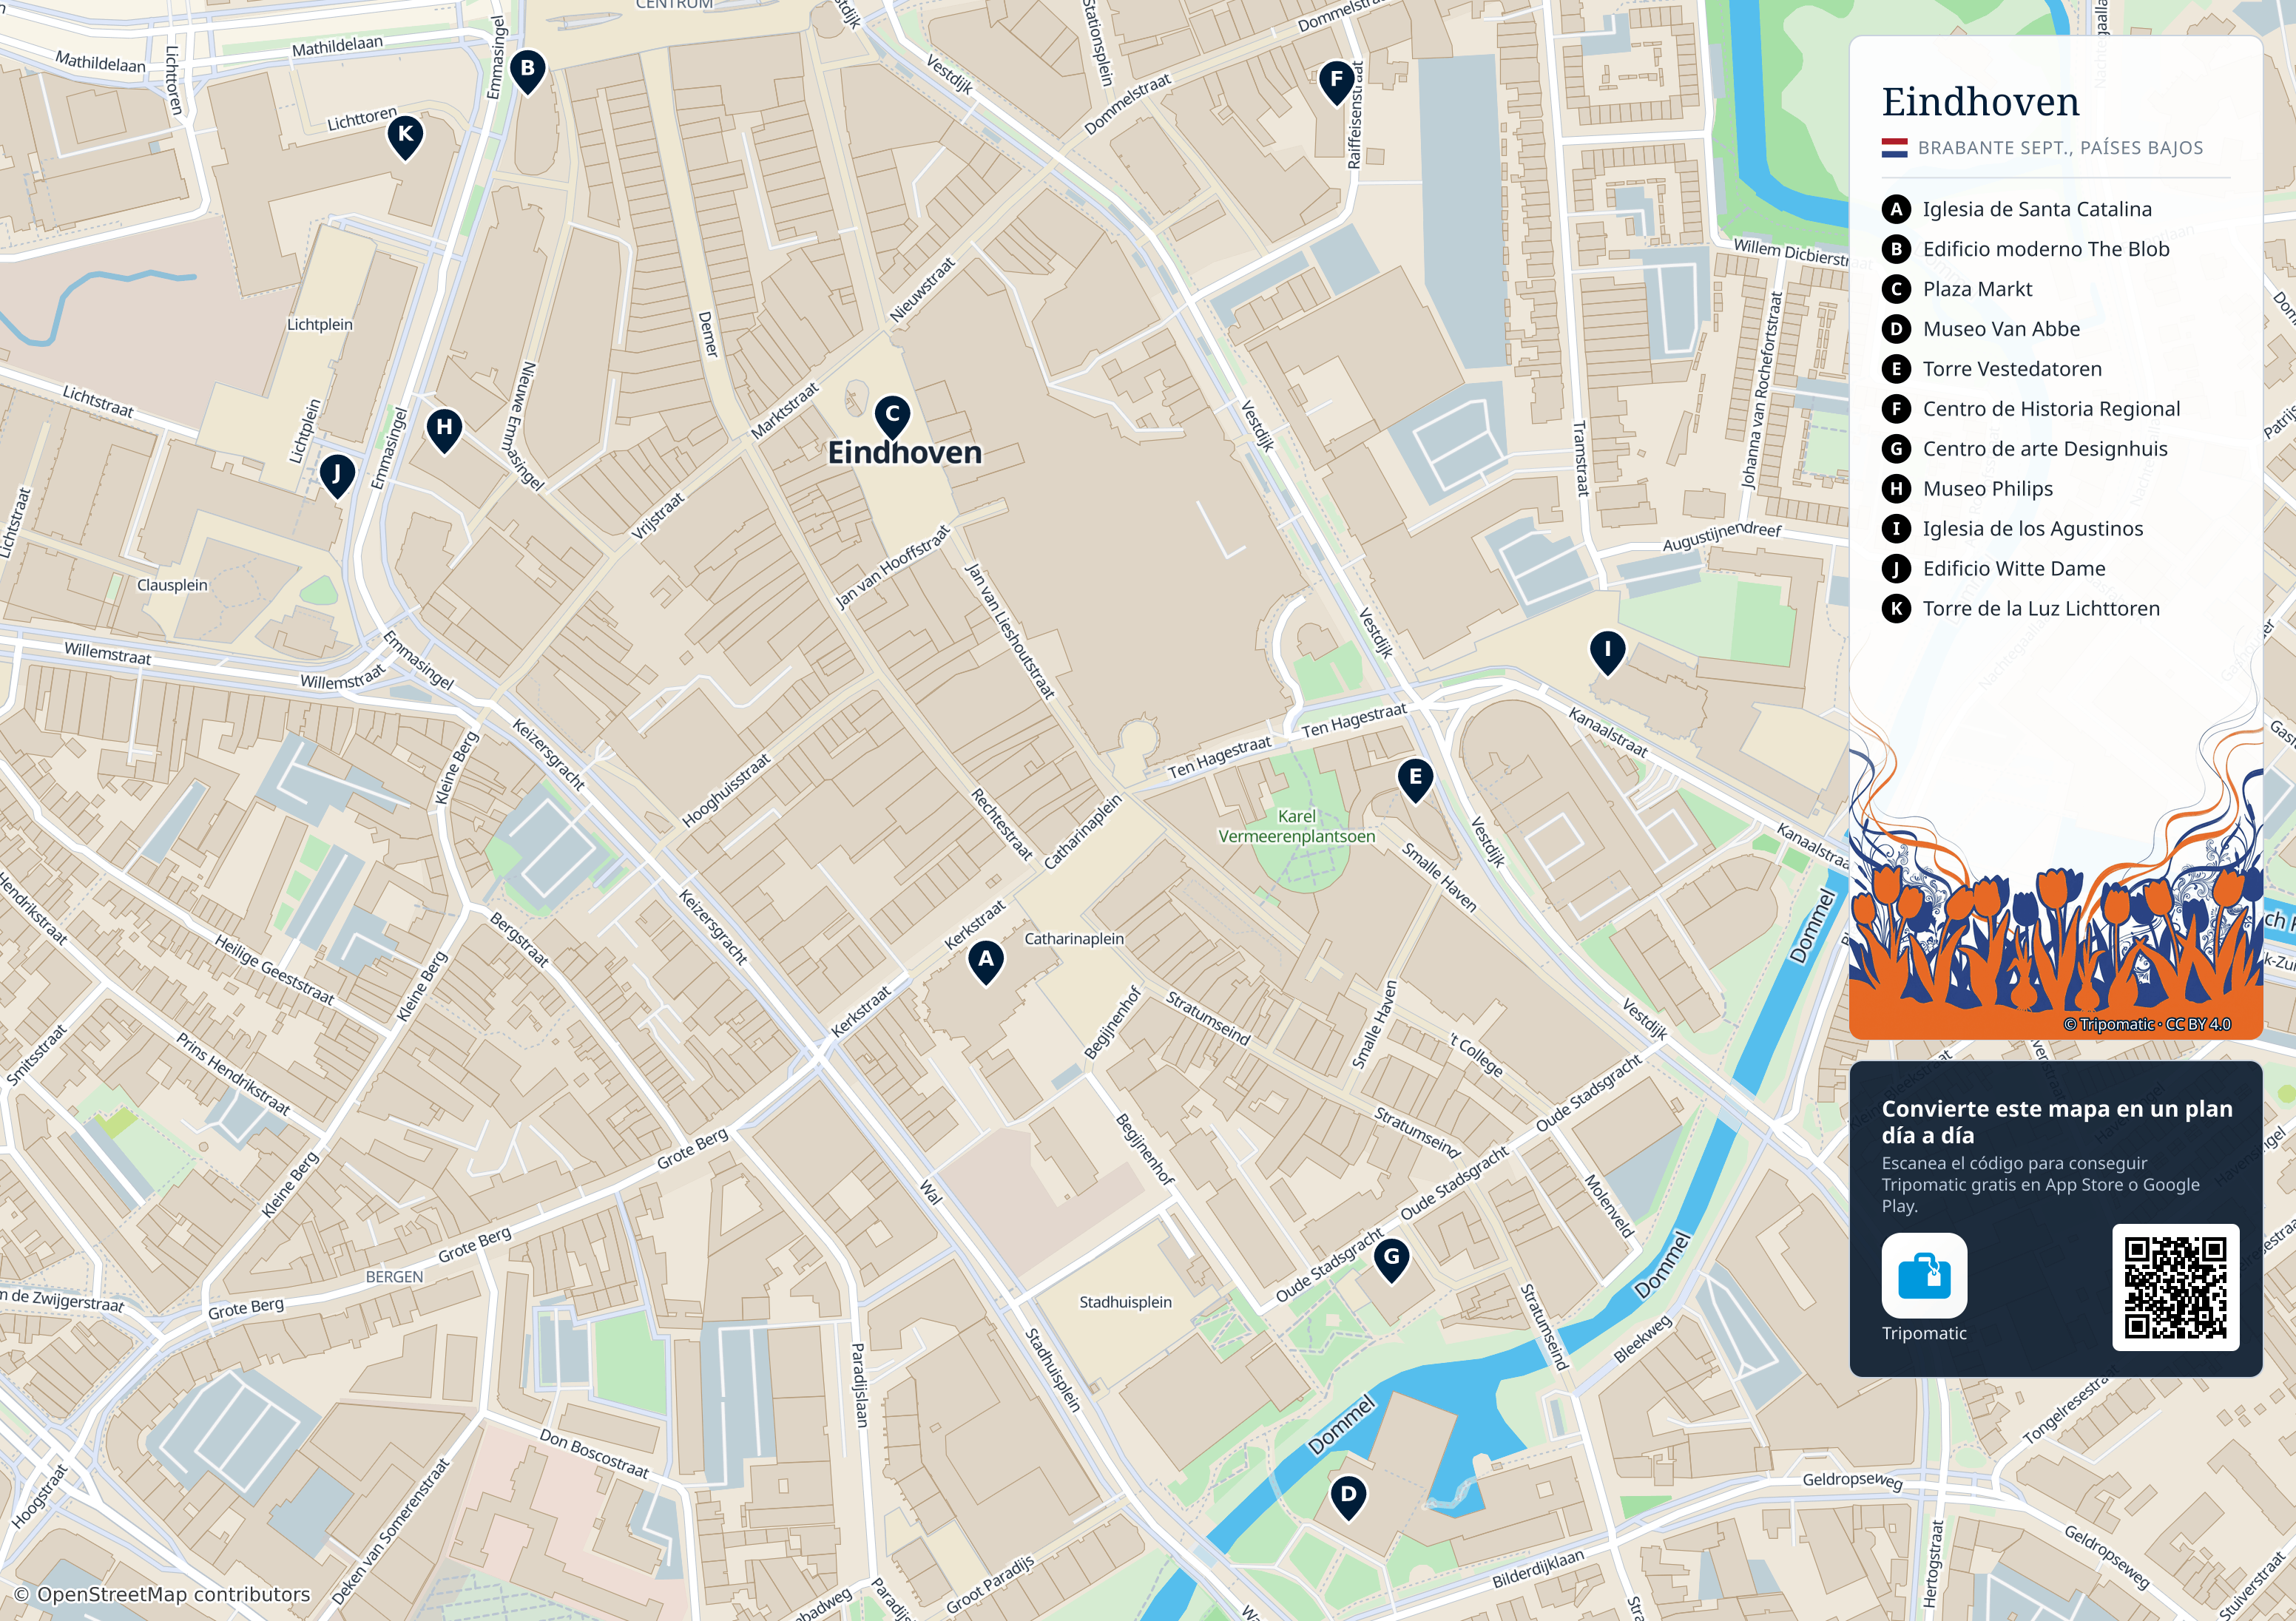2296x1621 pixels.
Task: Select 'Museo Van Abbe' legend entry
Action: click(2001, 329)
